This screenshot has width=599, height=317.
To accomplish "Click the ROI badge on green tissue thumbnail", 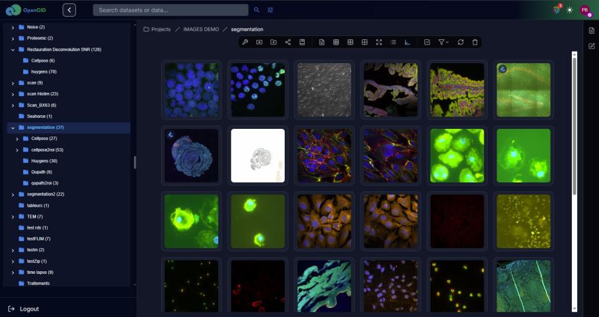I will (x=503, y=69).
